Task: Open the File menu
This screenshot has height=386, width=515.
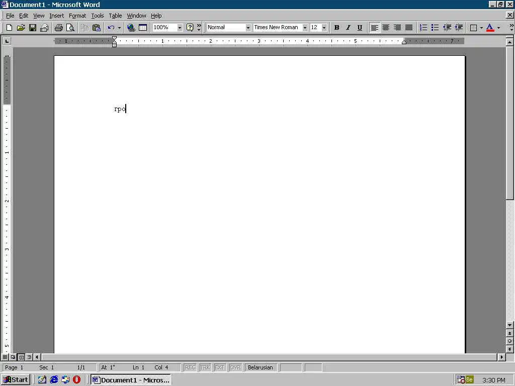Action: (x=10, y=16)
